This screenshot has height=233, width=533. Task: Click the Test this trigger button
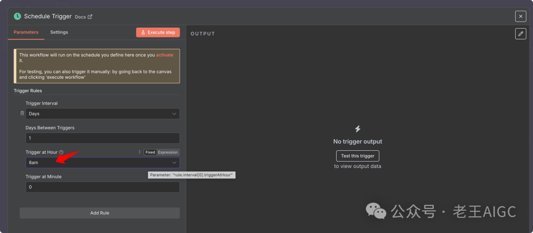pyautogui.click(x=358, y=156)
